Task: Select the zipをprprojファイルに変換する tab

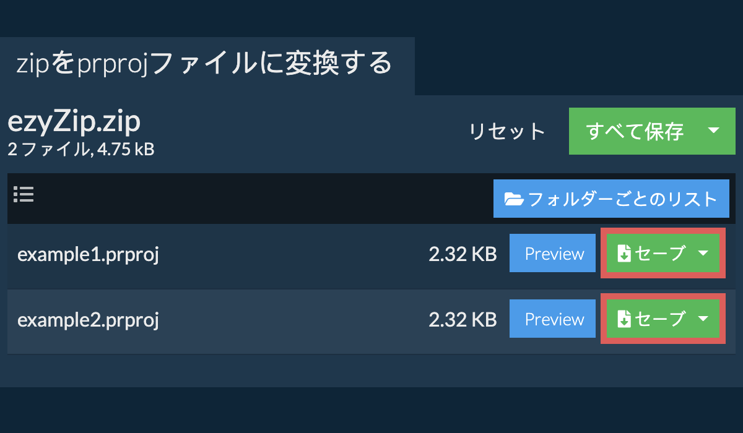Action: click(x=204, y=64)
